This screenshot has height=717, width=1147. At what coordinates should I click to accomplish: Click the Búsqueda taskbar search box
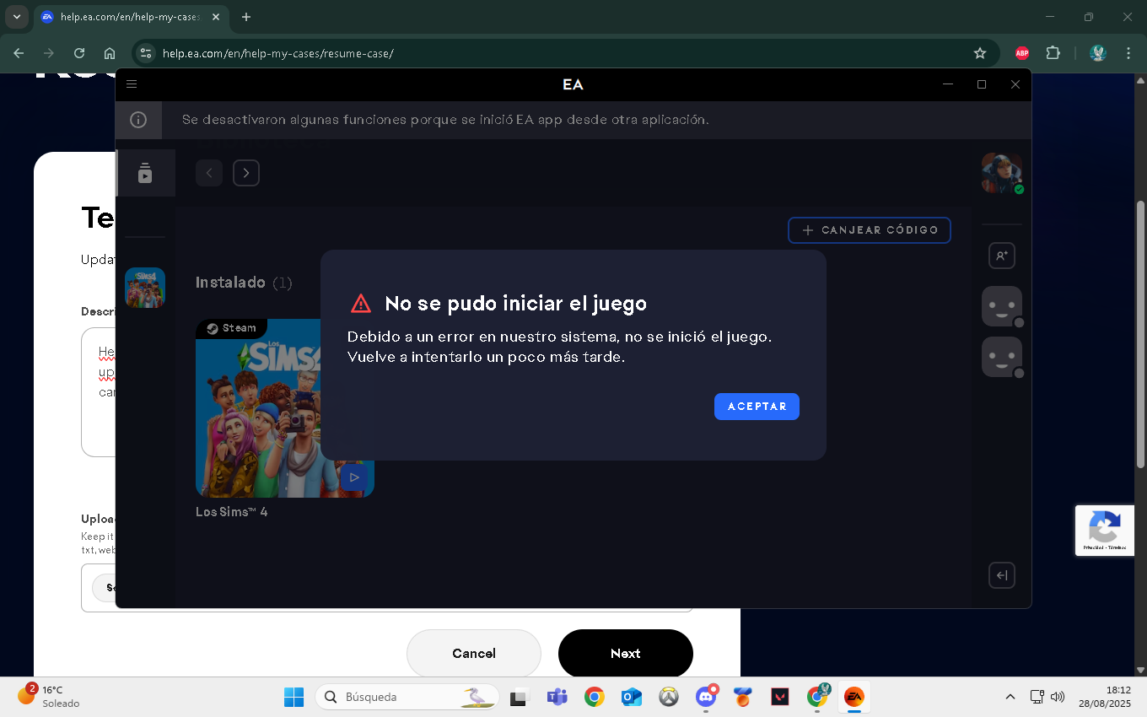[407, 697]
